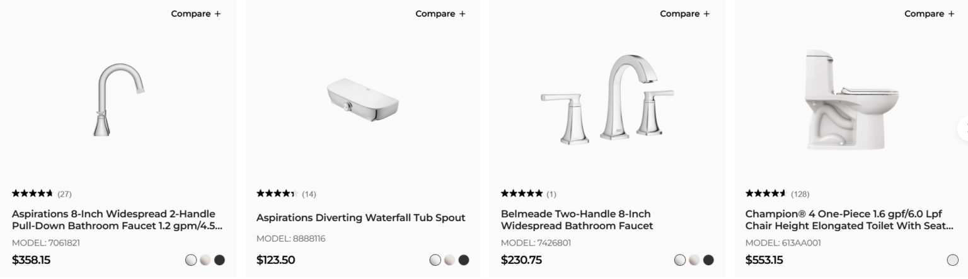Pick matte black swatch for Belmeade Faucet
This screenshot has height=279, width=968.
point(708,260)
